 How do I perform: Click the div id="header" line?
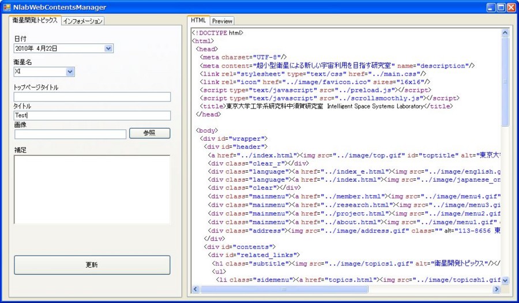tap(236, 147)
